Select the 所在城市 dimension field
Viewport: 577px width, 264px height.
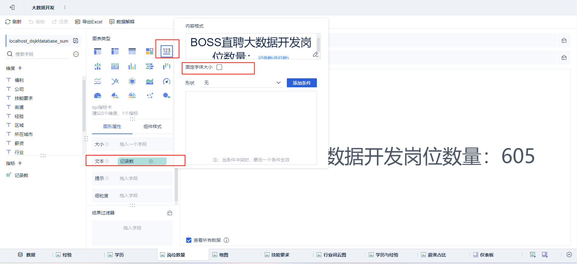[x=24, y=134]
